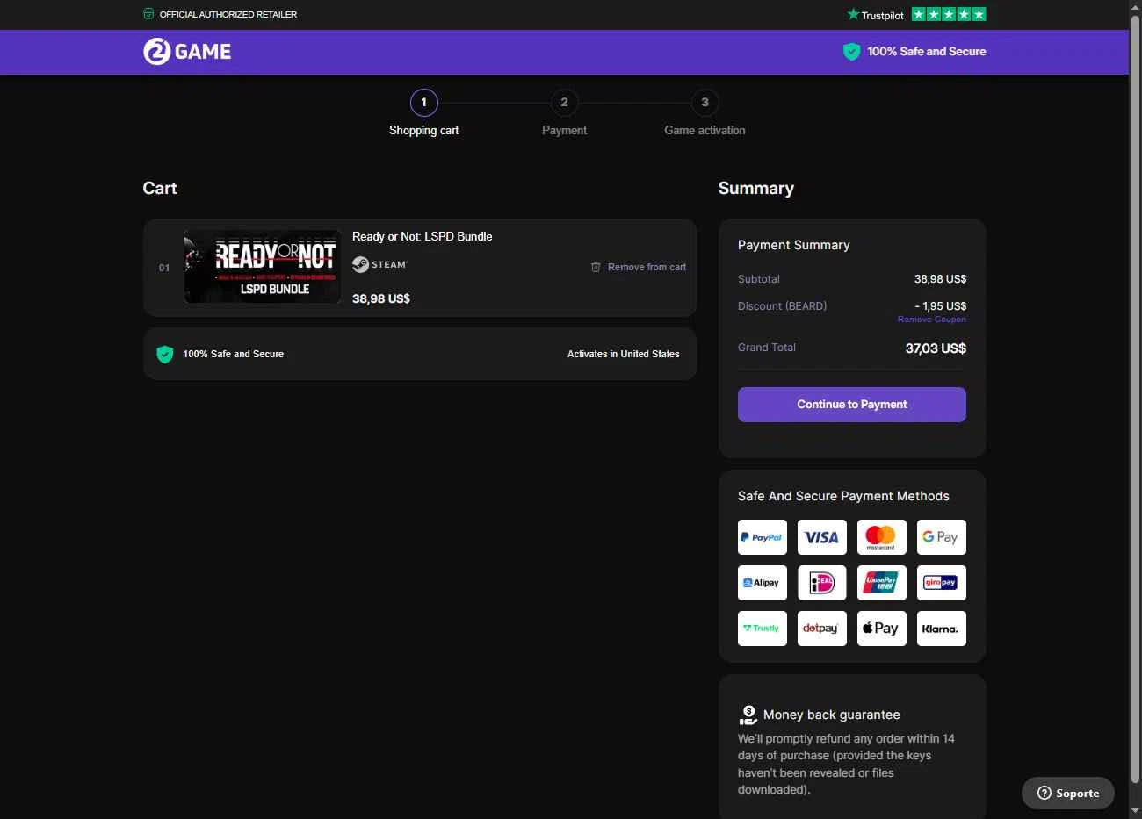The image size is (1142, 819).
Task: Go to step 2 Payment
Action: click(564, 114)
